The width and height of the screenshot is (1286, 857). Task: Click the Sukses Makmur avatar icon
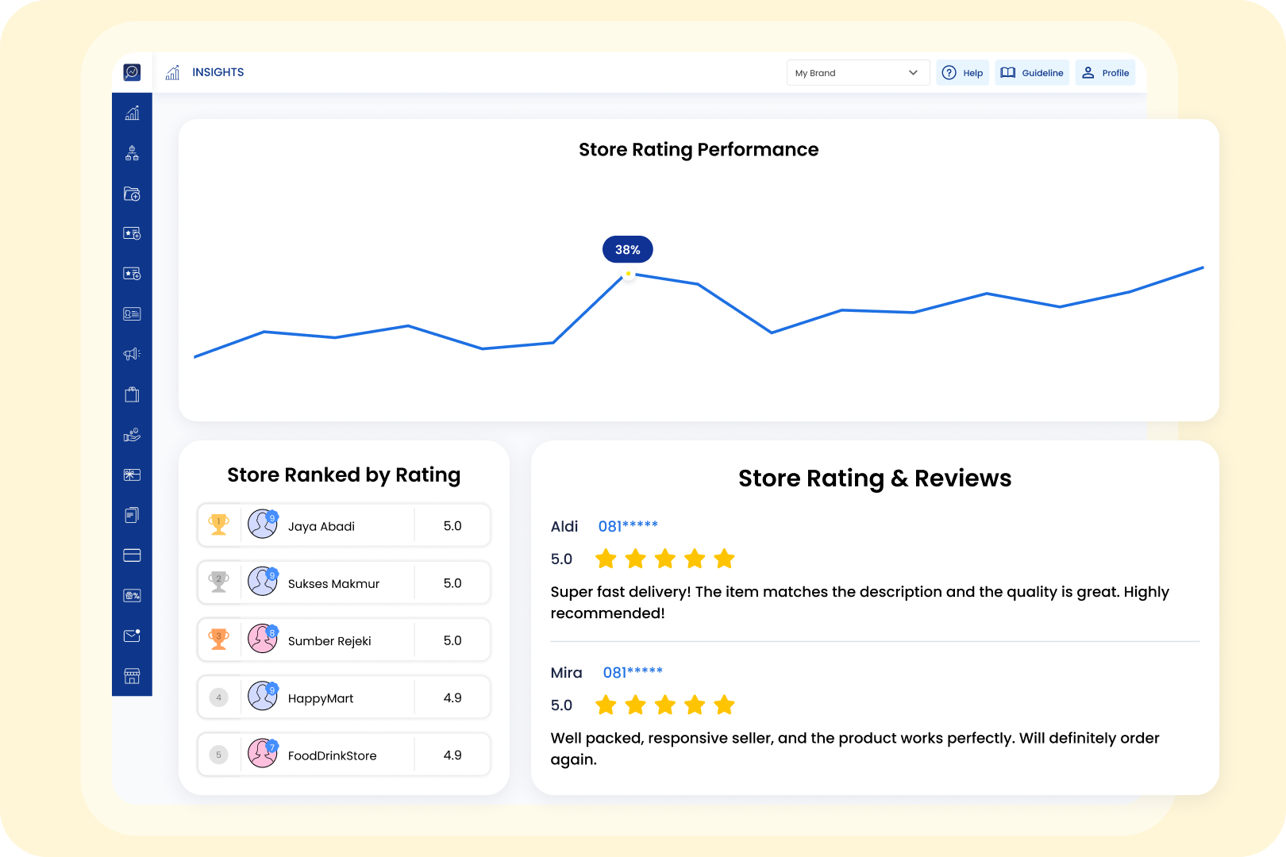tap(263, 582)
